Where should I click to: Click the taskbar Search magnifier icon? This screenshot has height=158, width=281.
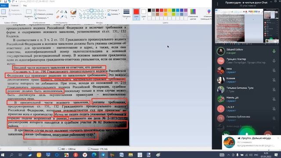(x=12, y=155)
